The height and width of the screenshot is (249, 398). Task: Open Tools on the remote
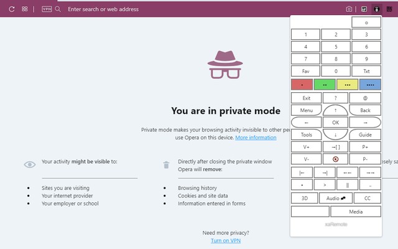tap(306, 134)
